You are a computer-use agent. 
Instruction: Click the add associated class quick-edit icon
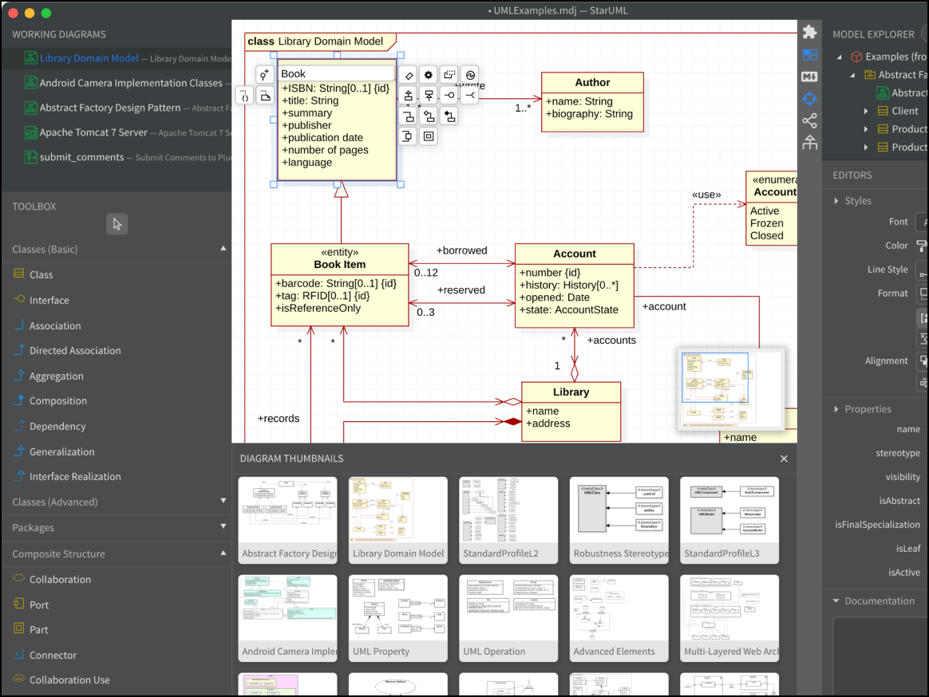408,116
